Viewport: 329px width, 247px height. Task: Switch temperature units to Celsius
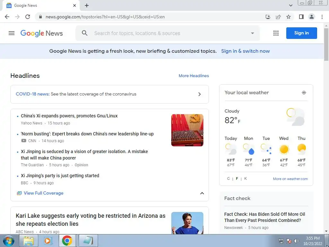(x=228, y=178)
